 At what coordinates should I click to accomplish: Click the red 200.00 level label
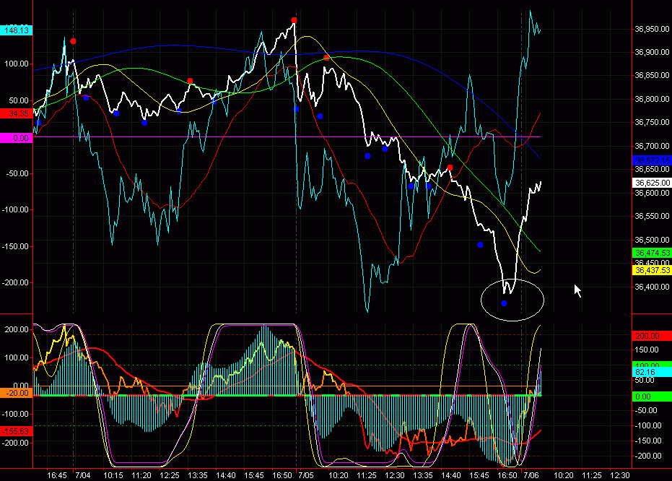(652, 336)
